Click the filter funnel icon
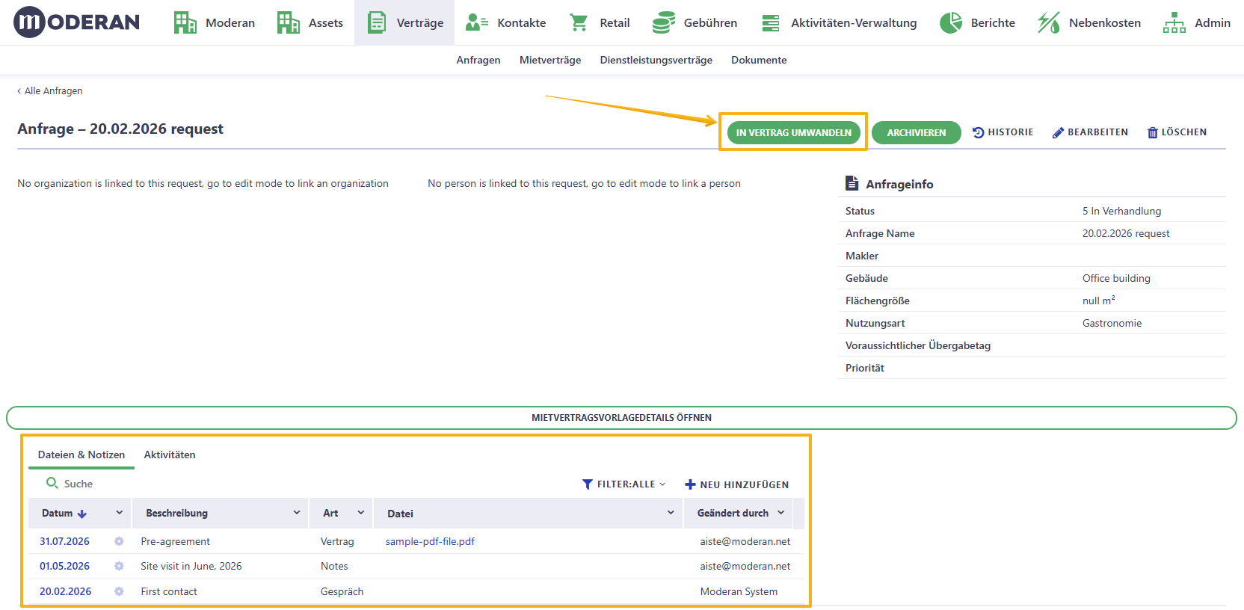1244x610 pixels. pyautogui.click(x=588, y=484)
